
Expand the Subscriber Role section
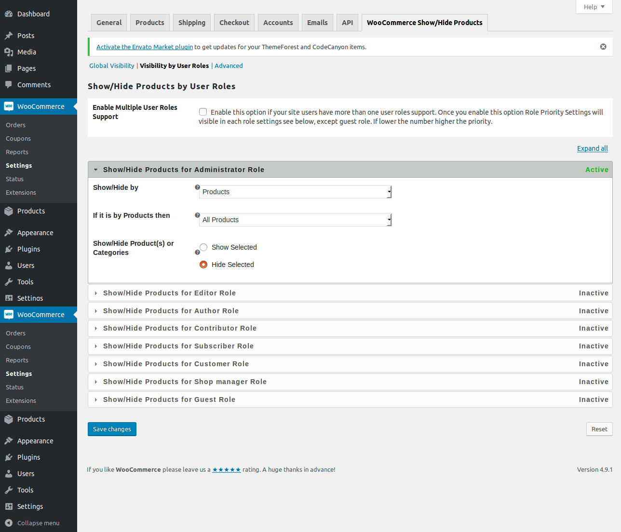[350, 346]
